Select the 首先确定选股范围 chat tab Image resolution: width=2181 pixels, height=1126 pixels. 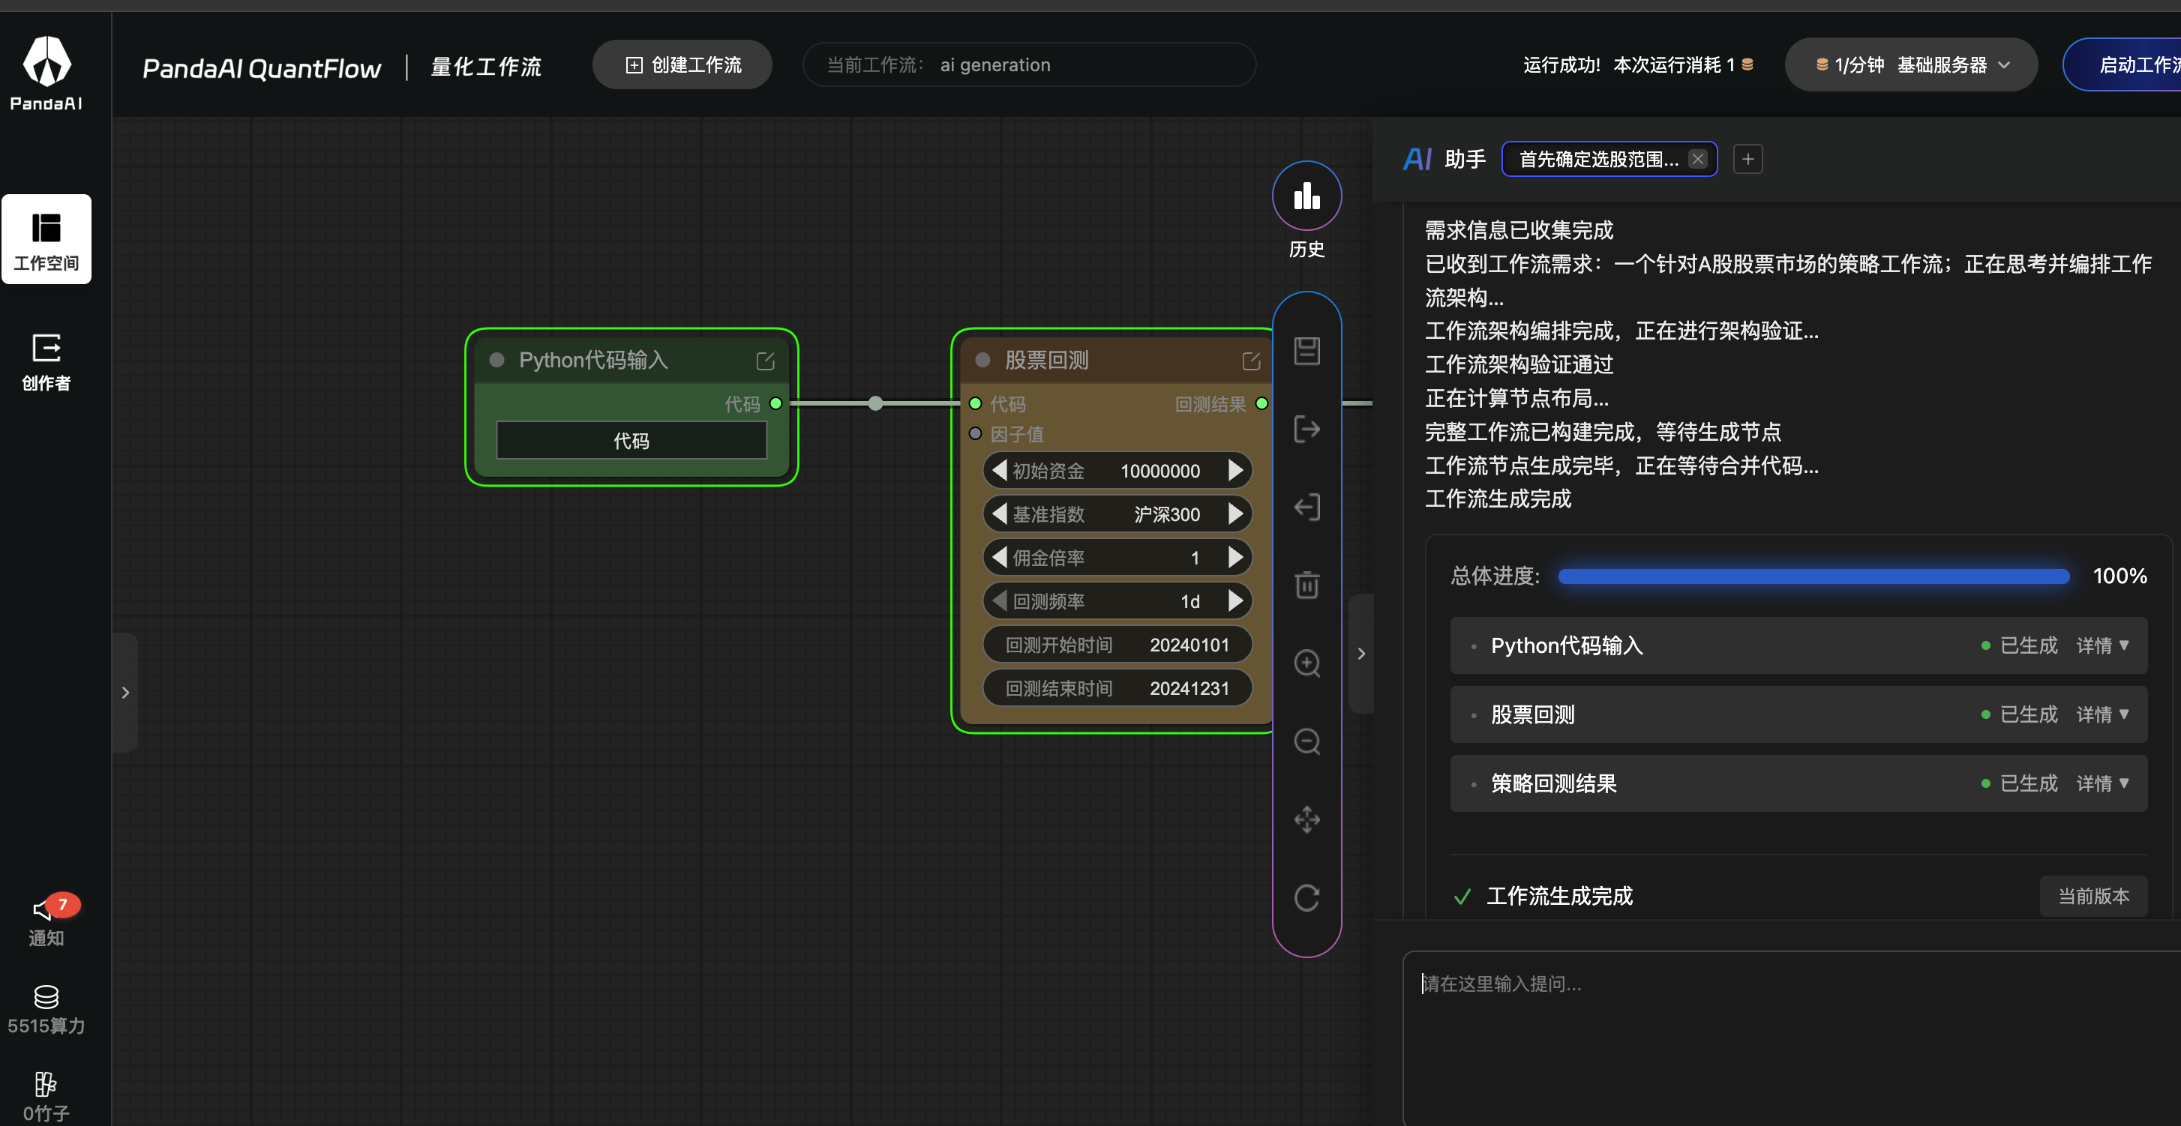coord(1598,159)
